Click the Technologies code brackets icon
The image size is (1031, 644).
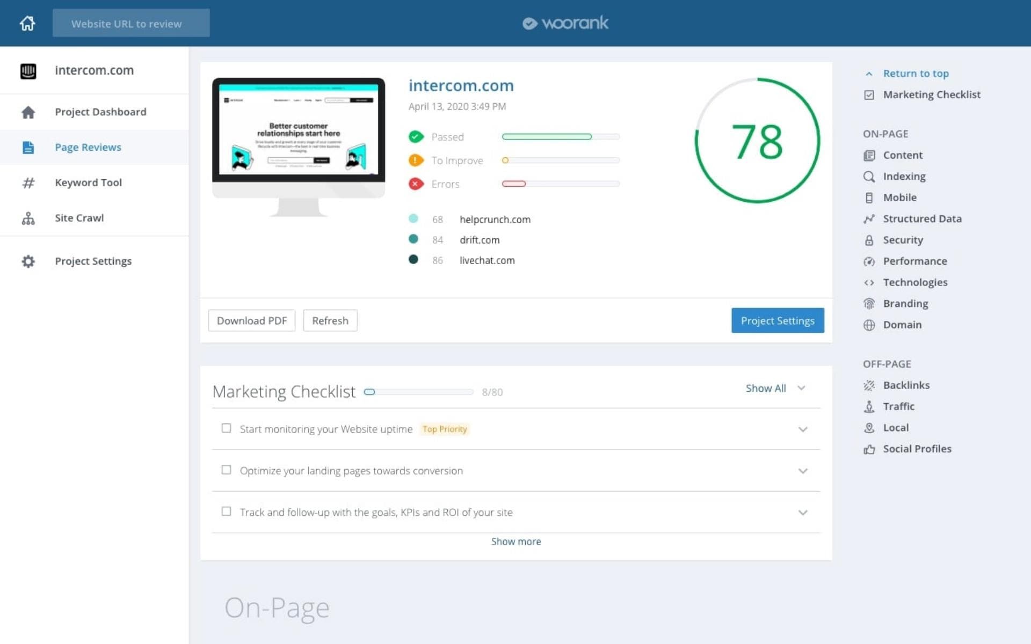[869, 283]
